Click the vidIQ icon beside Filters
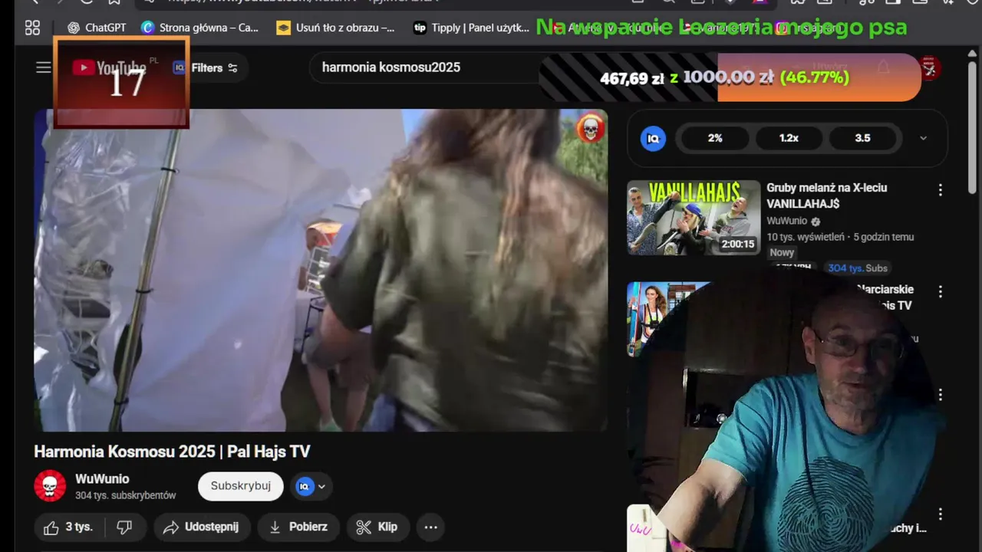Viewport: 982px width, 552px height. coord(179,67)
